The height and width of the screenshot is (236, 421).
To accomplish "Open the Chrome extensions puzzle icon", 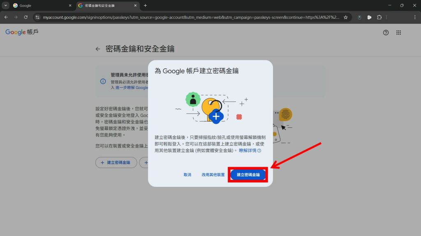I will coord(379,17).
